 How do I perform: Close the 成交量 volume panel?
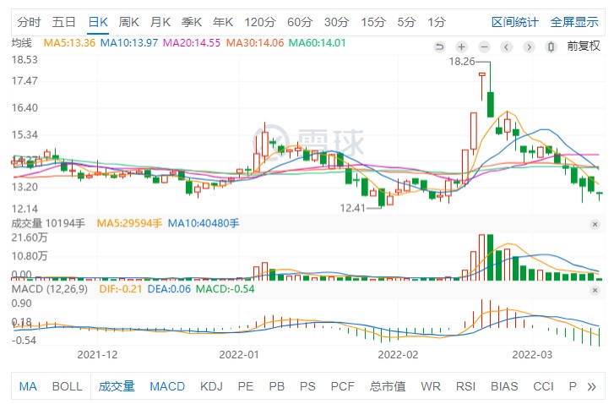[x=596, y=223]
